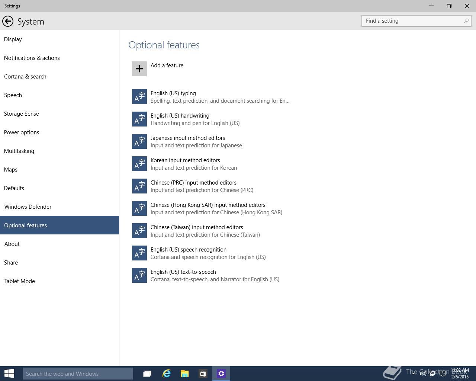Open Tablet Mode settings
Screen dimensions: 476x381
[59, 281]
